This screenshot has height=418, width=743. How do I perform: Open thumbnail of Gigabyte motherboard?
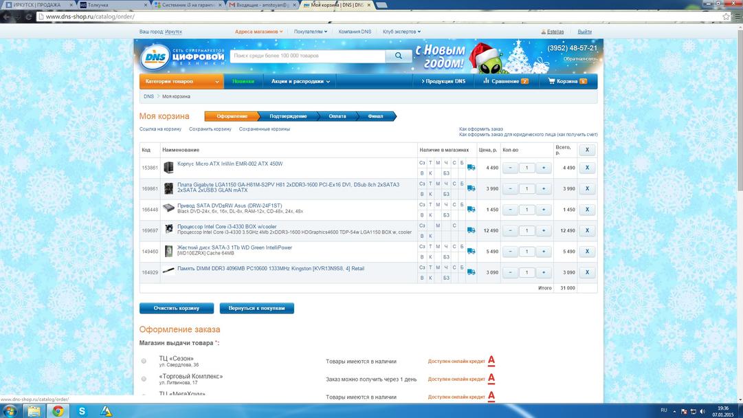[168, 188]
